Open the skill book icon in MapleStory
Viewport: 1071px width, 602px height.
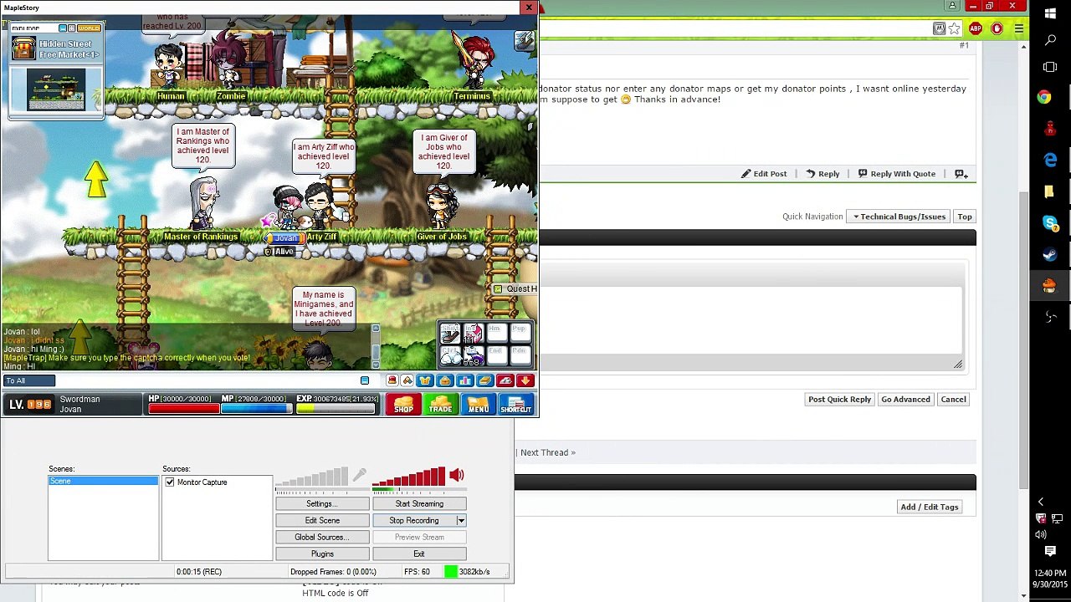click(484, 380)
